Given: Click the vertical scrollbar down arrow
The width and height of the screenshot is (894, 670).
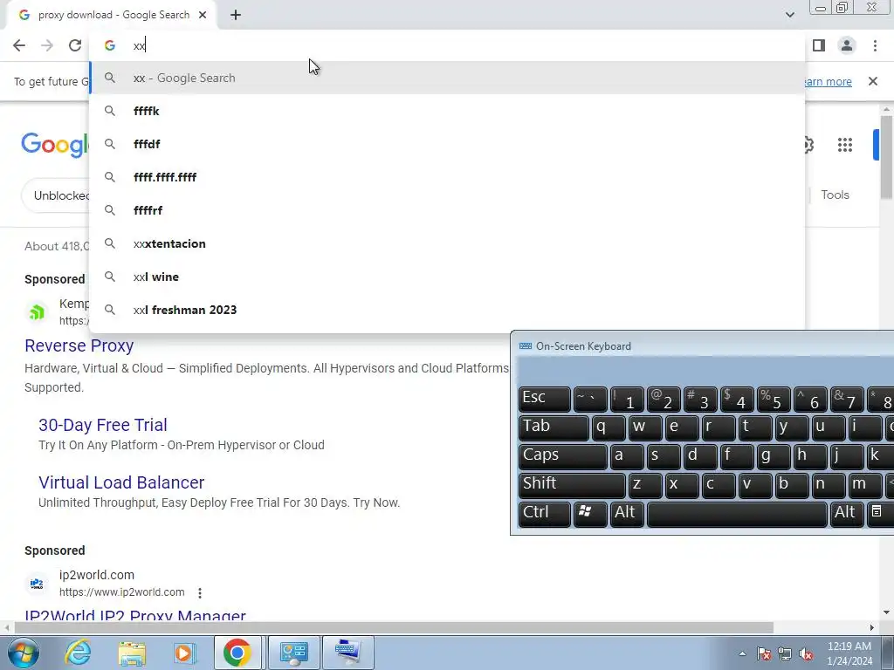Looking at the screenshot, I should [x=886, y=612].
